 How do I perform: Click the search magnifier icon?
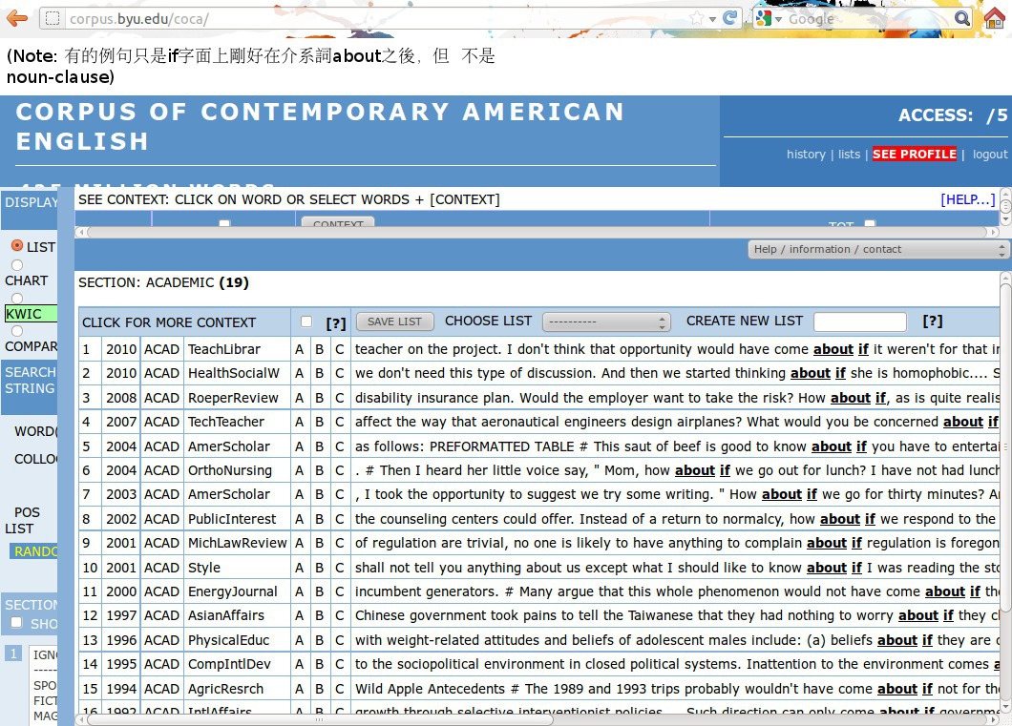(961, 18)
